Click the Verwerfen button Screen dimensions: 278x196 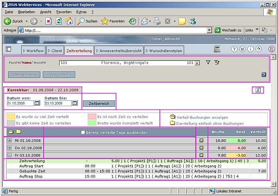click(x=59, y=75)
